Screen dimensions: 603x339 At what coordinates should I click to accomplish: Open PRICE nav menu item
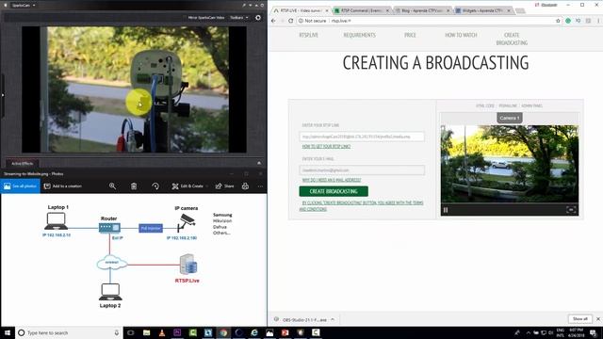(410, 35)
